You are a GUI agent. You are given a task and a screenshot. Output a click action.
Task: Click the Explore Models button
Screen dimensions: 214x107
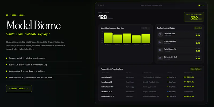19,89
